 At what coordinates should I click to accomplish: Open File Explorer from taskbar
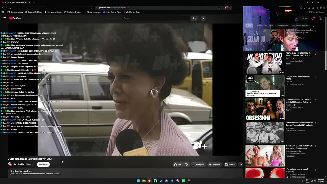[x=144, y=181]
